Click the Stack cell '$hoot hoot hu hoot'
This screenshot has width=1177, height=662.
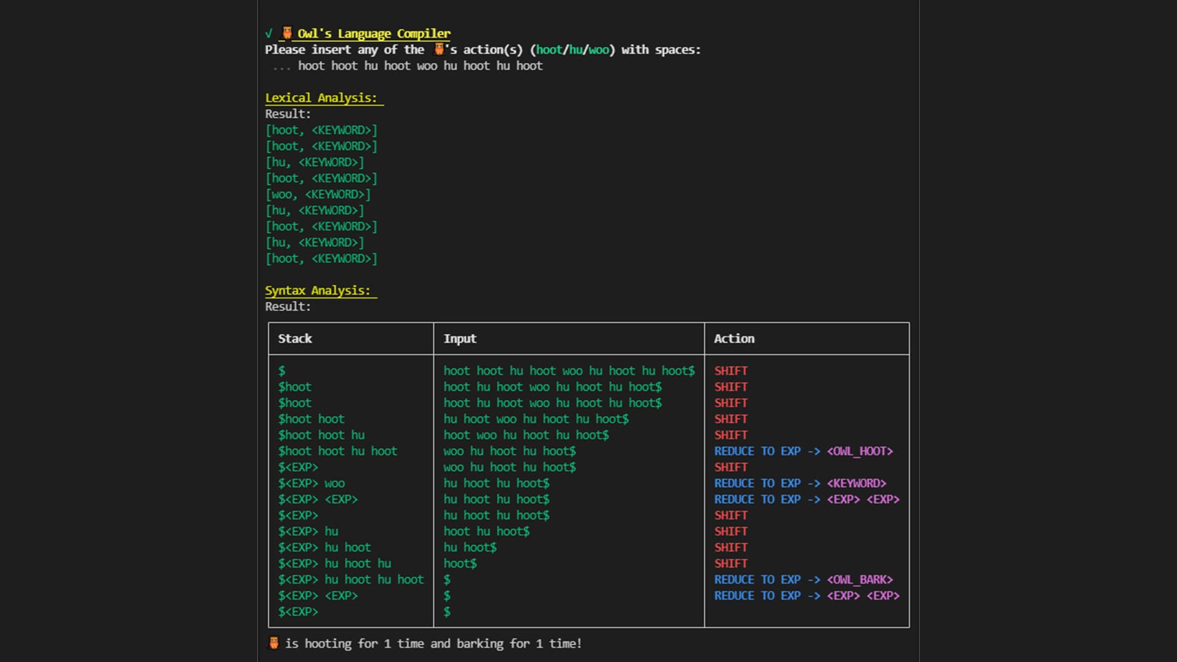click(338, 451)
